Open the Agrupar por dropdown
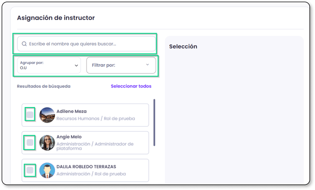This screenshot has height=190, width=315. pyautogui.click(x=49, y=65)
